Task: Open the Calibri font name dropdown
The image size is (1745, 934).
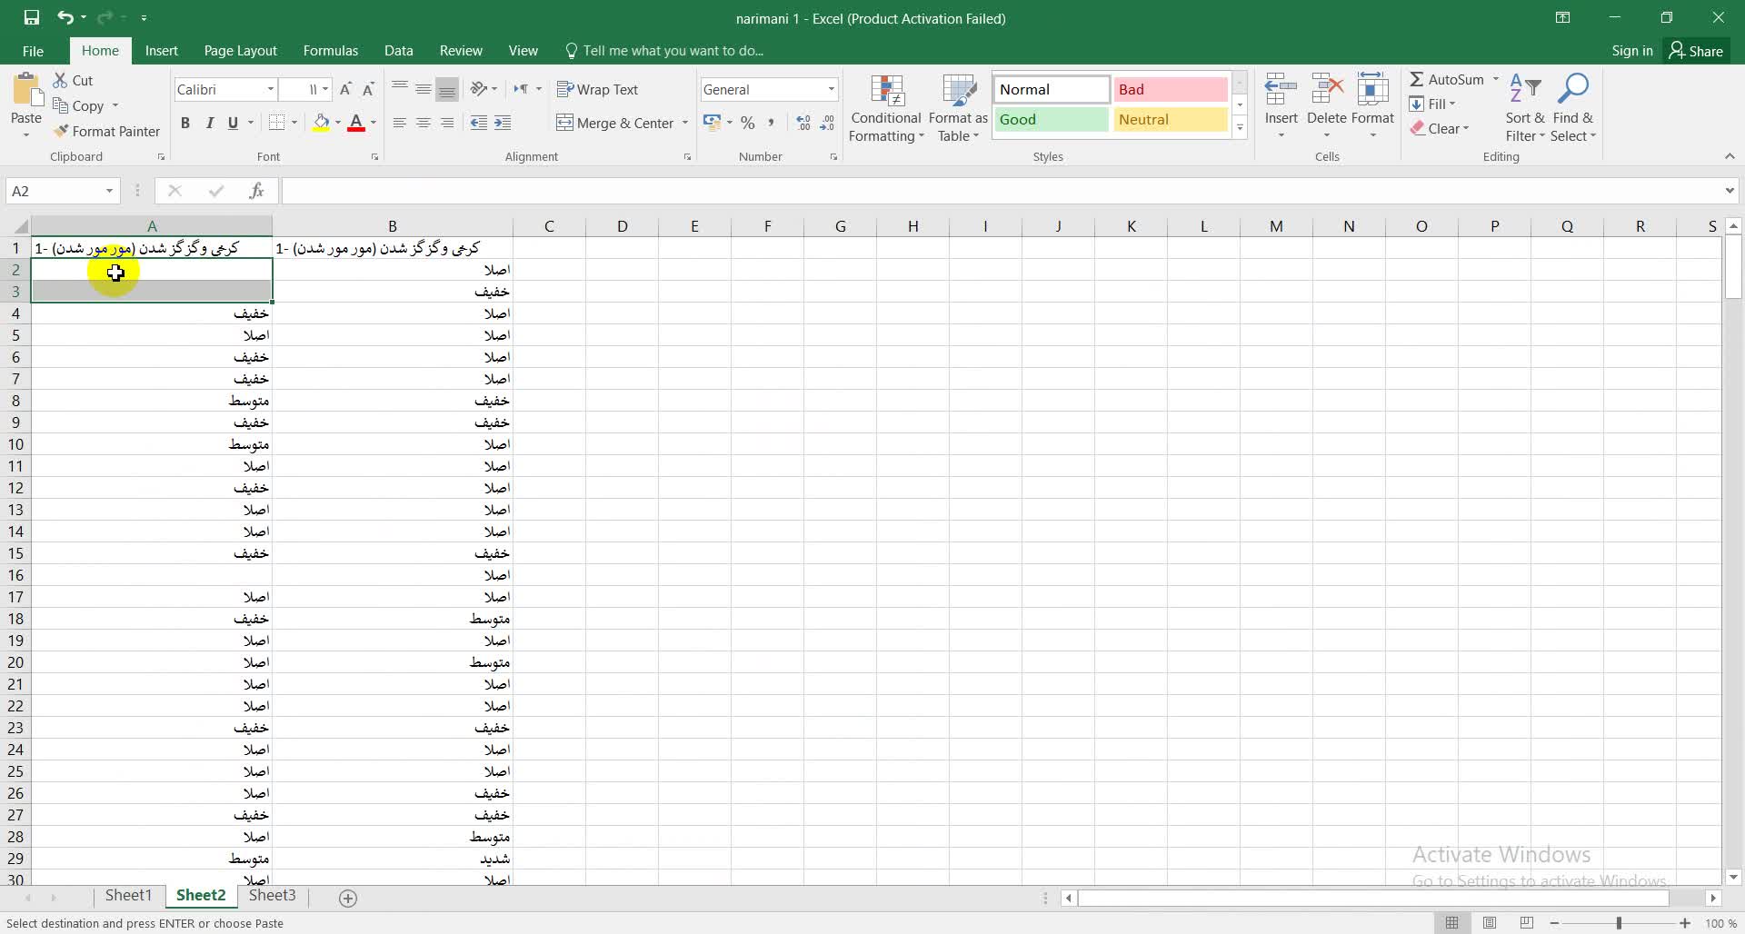Action: 270,89
